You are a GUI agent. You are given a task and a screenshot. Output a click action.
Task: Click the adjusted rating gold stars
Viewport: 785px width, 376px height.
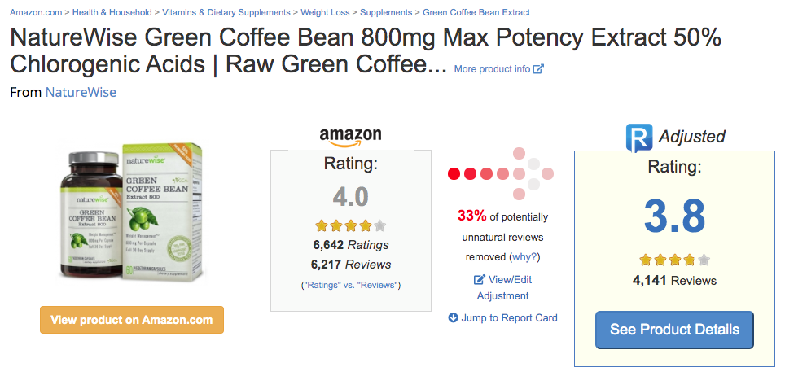pos(674,260)
